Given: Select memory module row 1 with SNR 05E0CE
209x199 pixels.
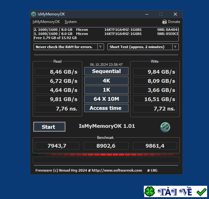Looking at the screenshot, I should coord(106,34).
